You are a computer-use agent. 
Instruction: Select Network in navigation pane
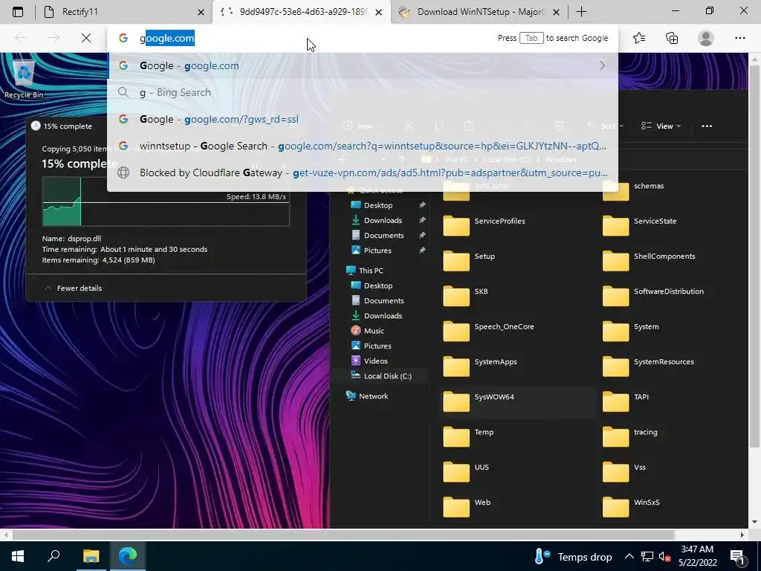coord(373,396)
